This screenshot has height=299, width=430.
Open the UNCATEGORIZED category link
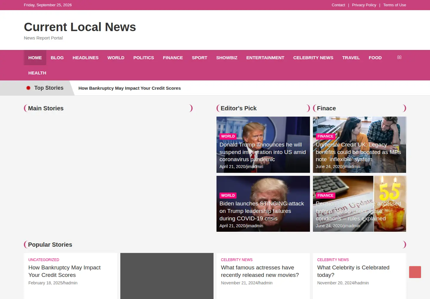click(44, 260)
